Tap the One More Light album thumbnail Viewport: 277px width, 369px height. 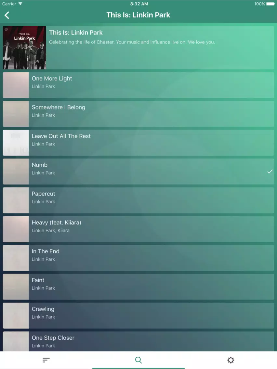(16, 85)
